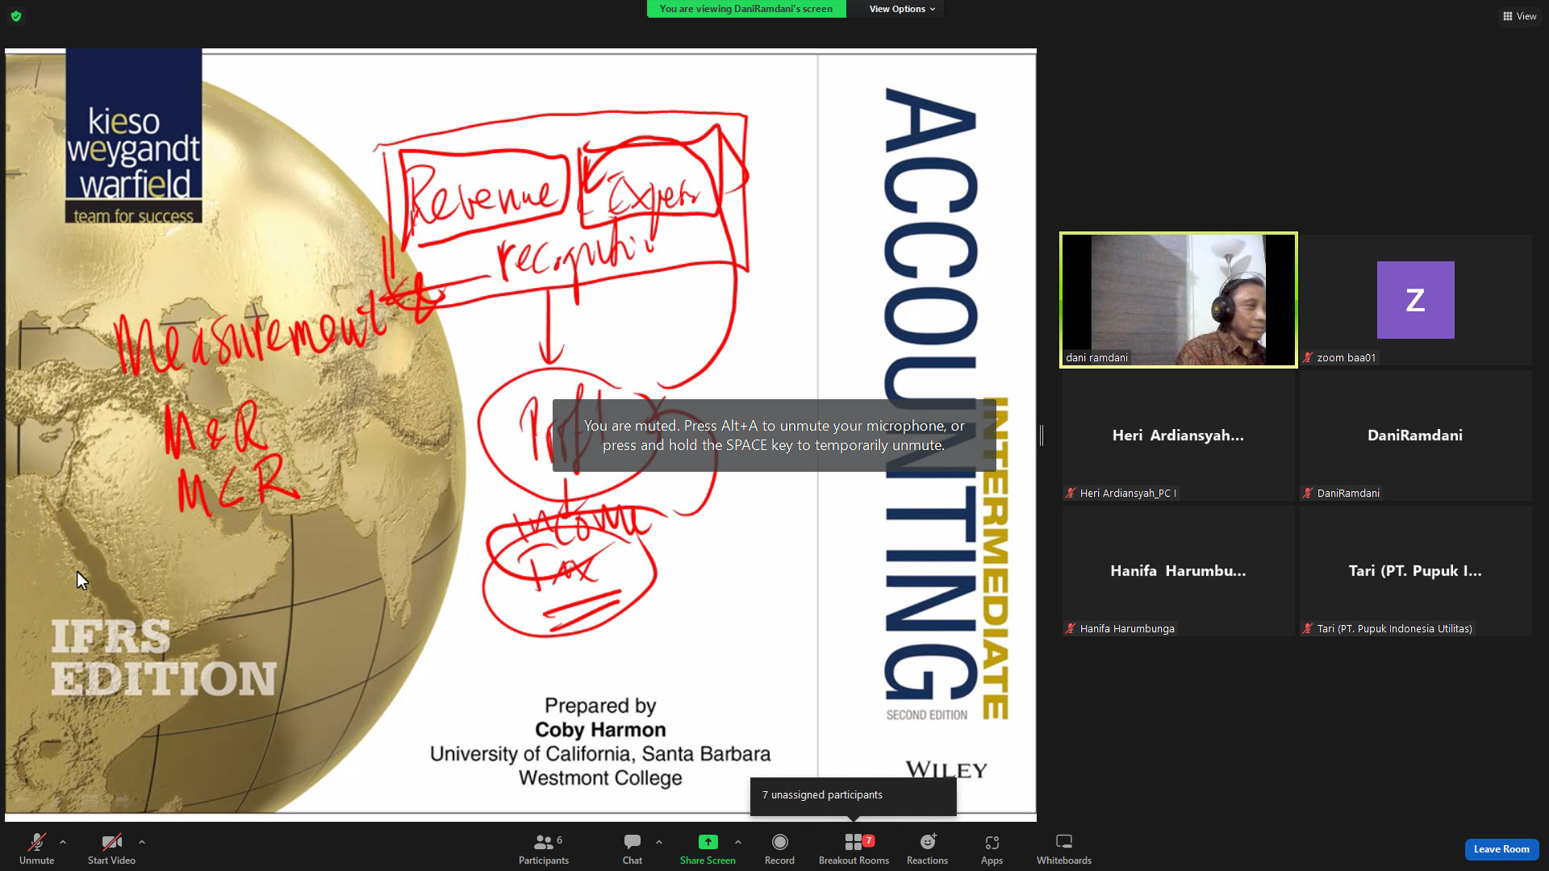Expand chat options arrow beside Chat
Image resolution: width=1549 pixels, height=871 pixels.
pos(659,842)
